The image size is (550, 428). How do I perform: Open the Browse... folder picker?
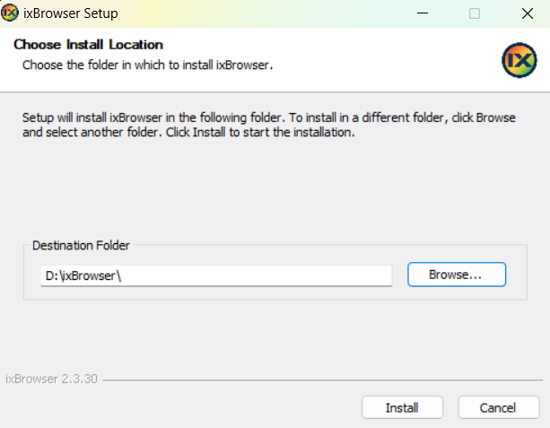pos(457,275)
